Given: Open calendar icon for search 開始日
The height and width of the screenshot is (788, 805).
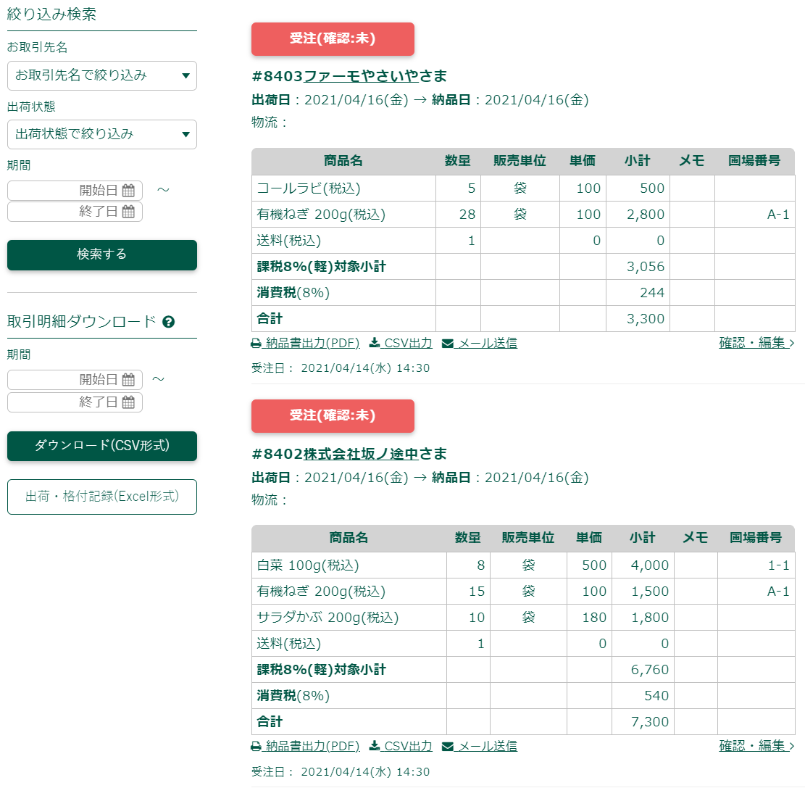Looking at the screenshot, I should [x=128, y=191].
